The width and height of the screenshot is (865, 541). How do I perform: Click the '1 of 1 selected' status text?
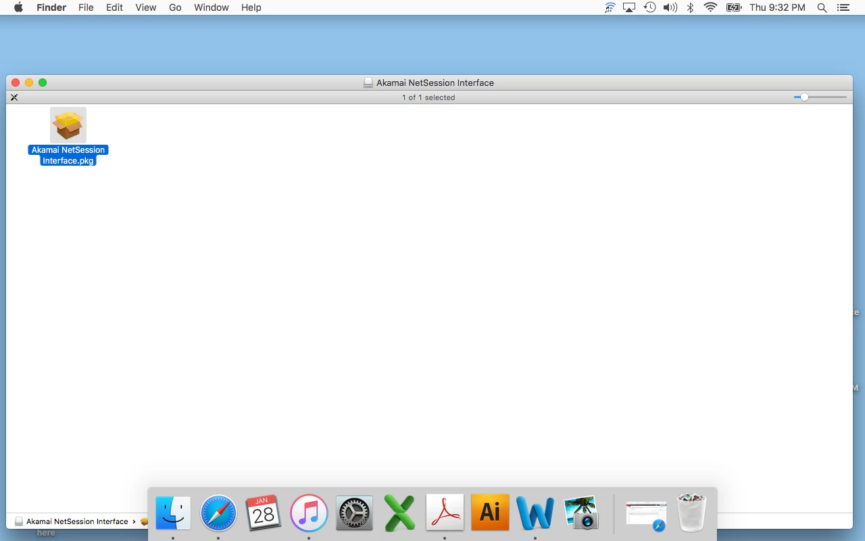coord(428,97)
